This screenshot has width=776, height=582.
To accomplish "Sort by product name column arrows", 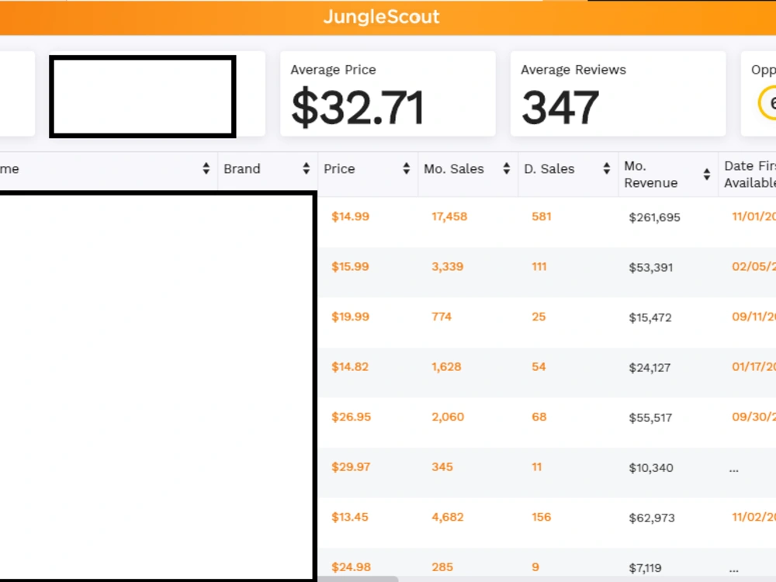I will 206,168.
